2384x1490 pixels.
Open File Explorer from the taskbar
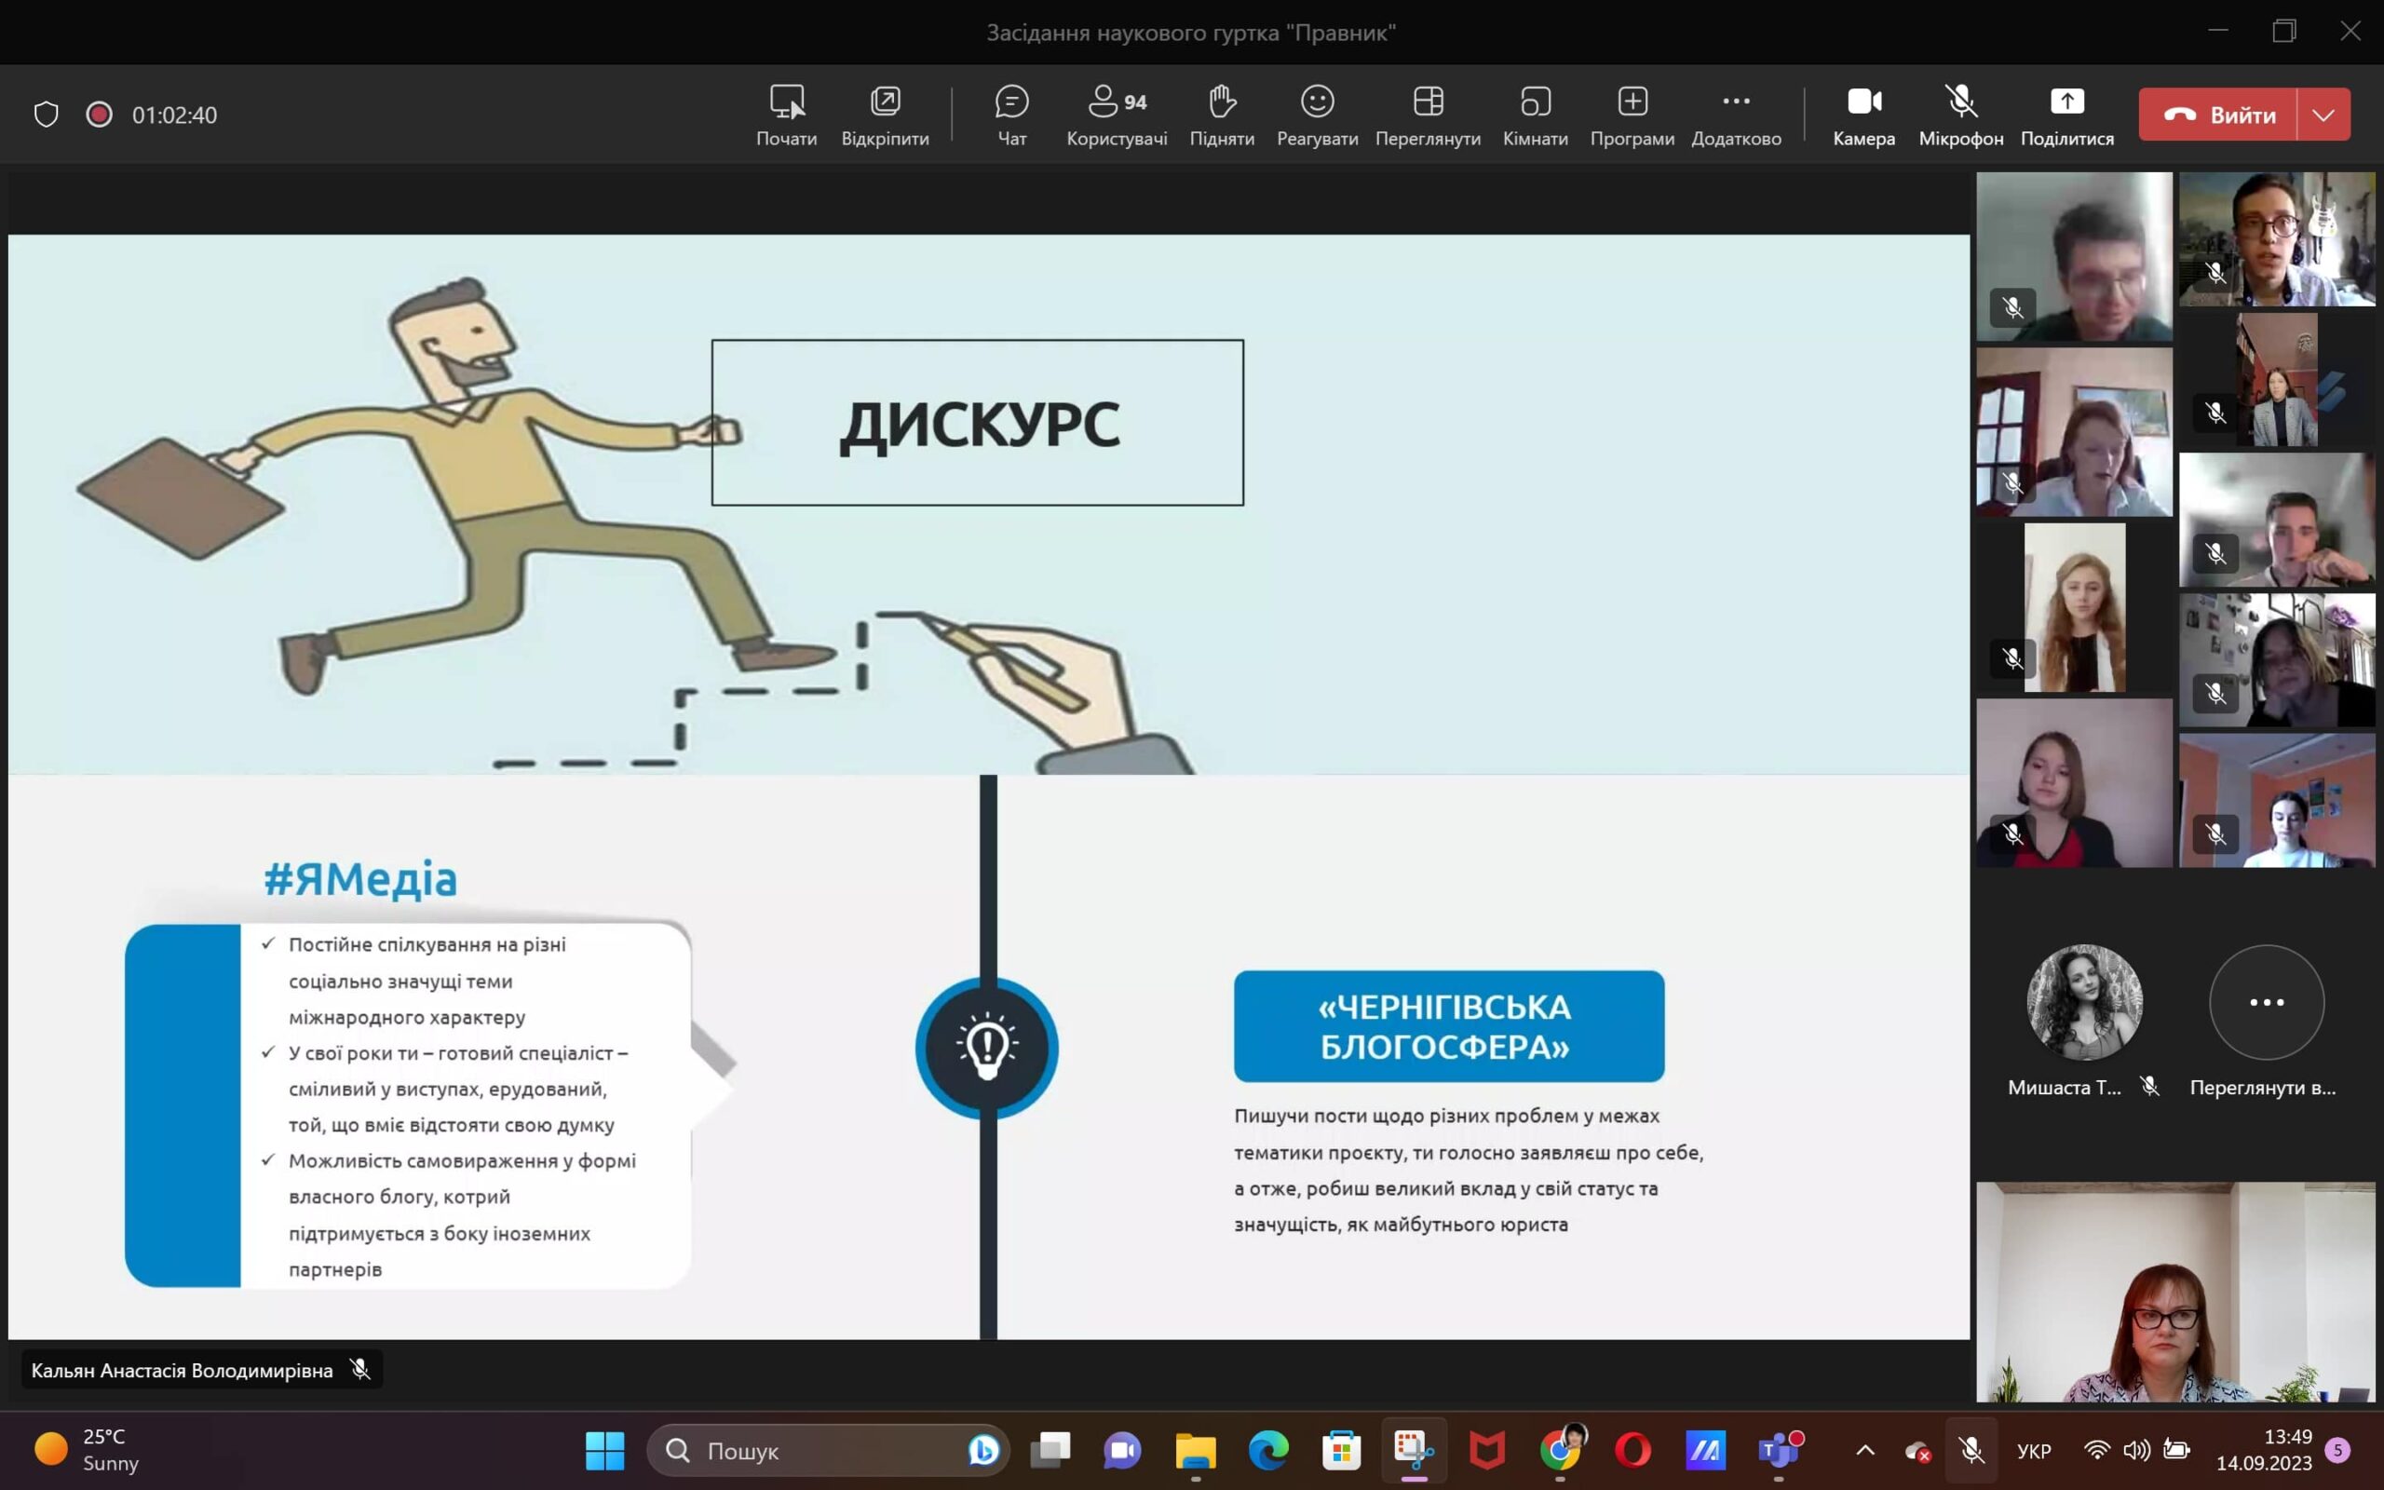point(1195,1451)
